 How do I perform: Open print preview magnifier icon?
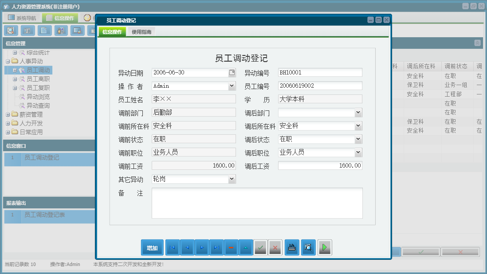pyautogui.click(x=308, y=248)
